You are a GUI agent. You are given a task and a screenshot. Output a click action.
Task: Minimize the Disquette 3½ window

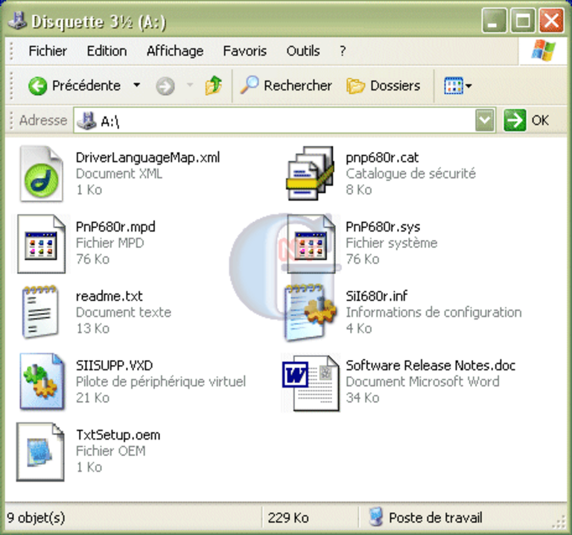[494, 20]
